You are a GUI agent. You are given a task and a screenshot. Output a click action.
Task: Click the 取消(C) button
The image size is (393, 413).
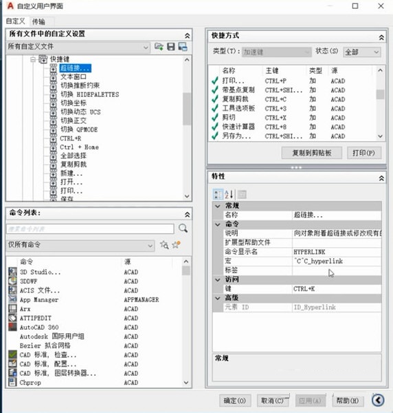[x=273, y=401]
